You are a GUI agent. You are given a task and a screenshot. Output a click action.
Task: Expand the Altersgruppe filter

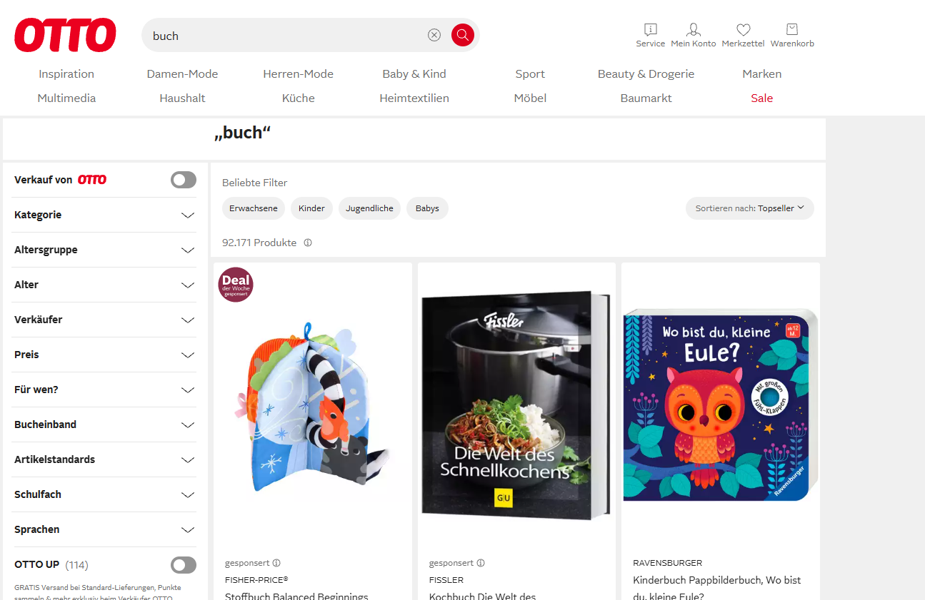pos(104,250)
